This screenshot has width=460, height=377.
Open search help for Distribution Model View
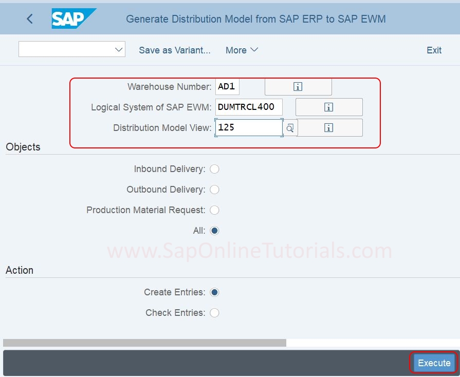pos(290,128)
